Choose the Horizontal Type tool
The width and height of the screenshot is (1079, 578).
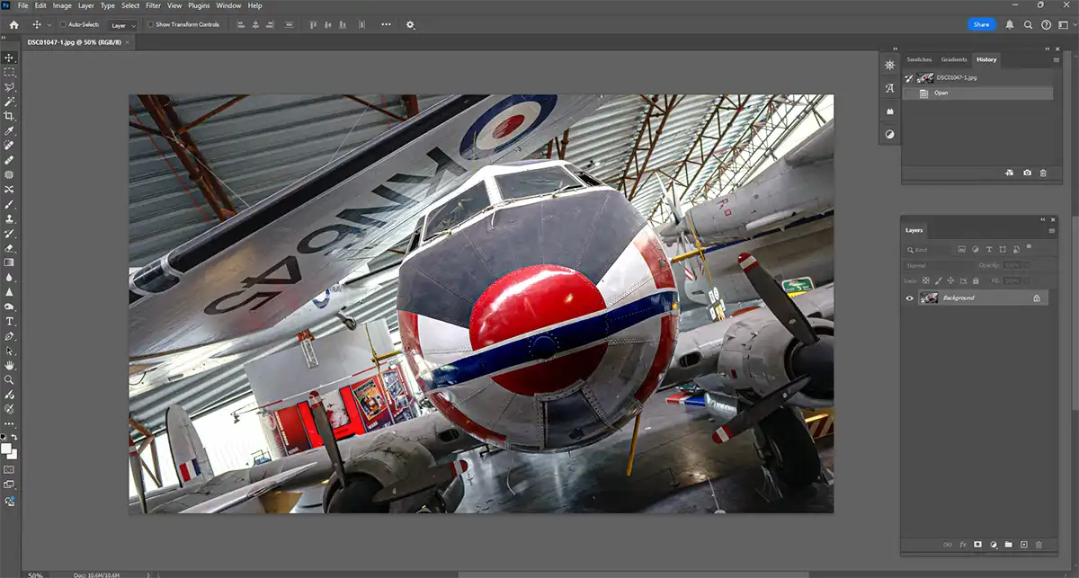(x=10, y=323)
